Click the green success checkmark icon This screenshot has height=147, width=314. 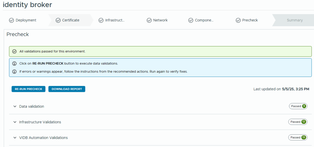[x=14, y=51]
